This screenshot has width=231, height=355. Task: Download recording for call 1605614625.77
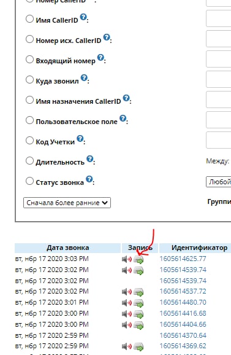(138, 259)
